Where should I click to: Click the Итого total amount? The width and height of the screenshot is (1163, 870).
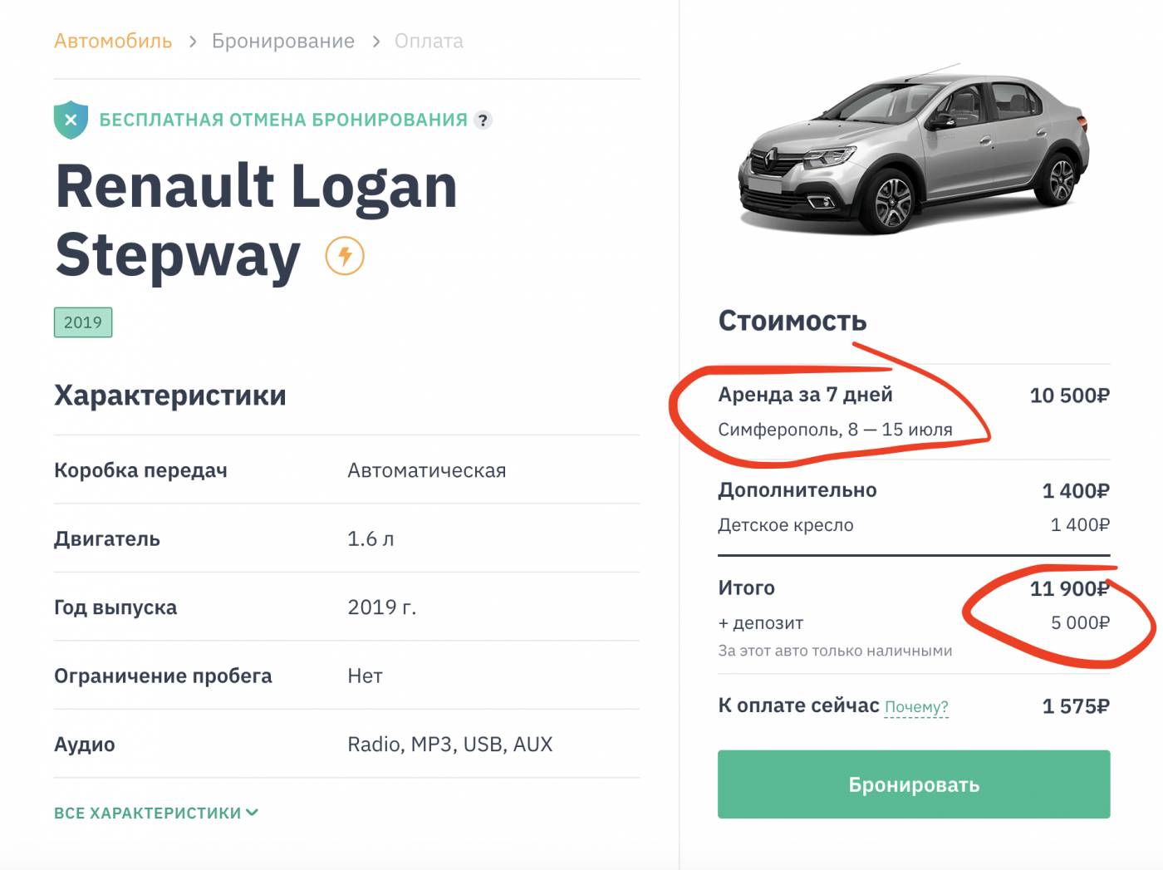click(1069, 587)
